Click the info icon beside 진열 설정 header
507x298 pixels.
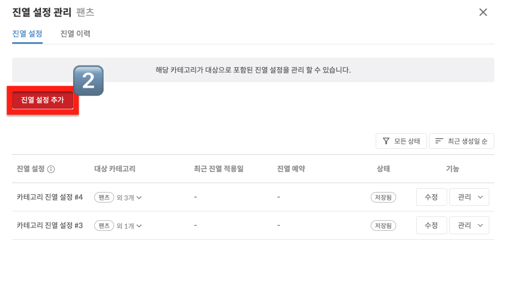coord(51,169)
